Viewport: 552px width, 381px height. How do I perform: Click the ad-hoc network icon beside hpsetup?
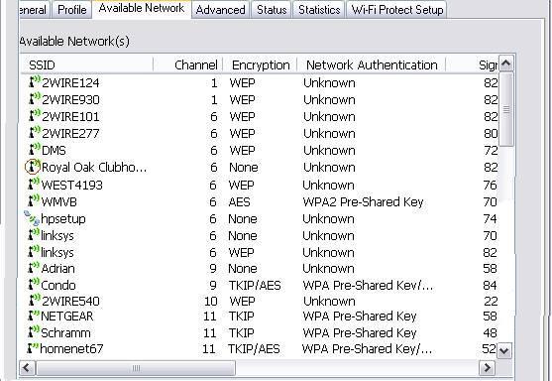(32, 218)
